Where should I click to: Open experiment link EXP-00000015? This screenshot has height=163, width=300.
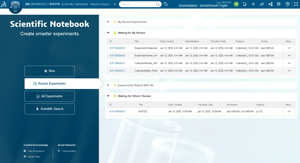coord(117,63)
